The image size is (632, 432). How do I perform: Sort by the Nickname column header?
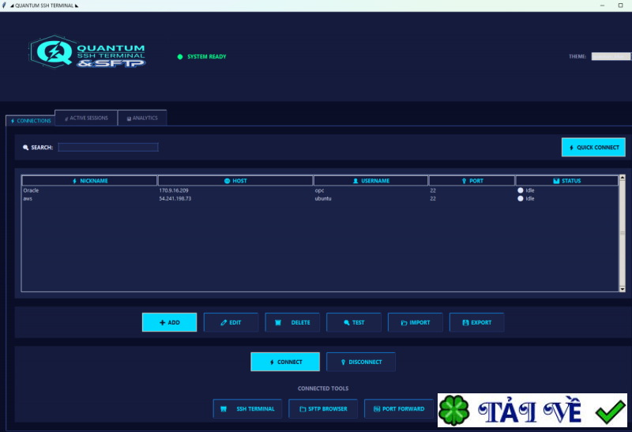click(89, 181)
